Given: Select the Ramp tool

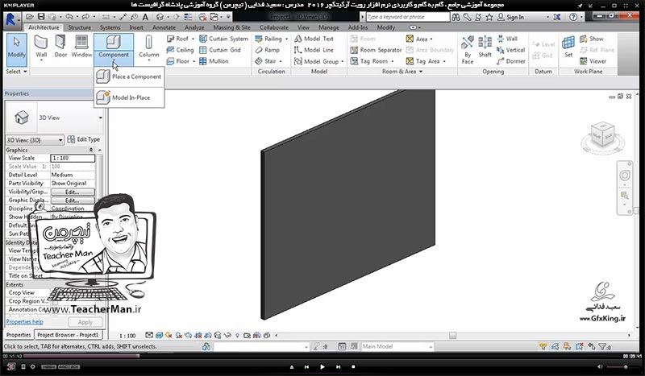Looking at the screenshot, I should (x=268, y=50).
